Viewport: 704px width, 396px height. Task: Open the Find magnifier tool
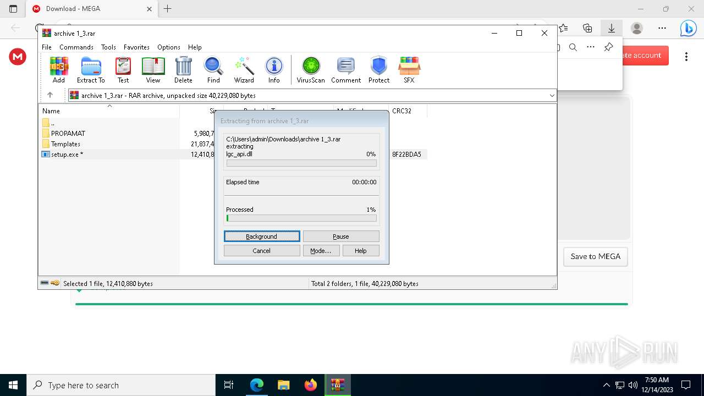pos(213,70)
